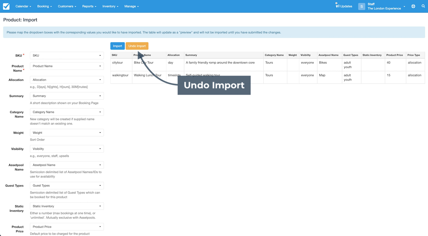
Task: Click the Staff avatar 'S' icon
Action: click(x=362, y=6)
